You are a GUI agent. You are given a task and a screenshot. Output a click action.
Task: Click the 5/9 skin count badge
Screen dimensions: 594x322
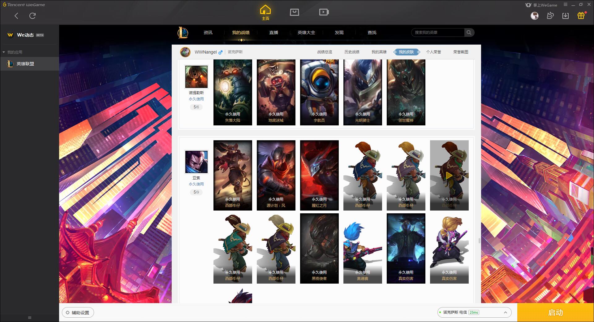tap(196, 192)
